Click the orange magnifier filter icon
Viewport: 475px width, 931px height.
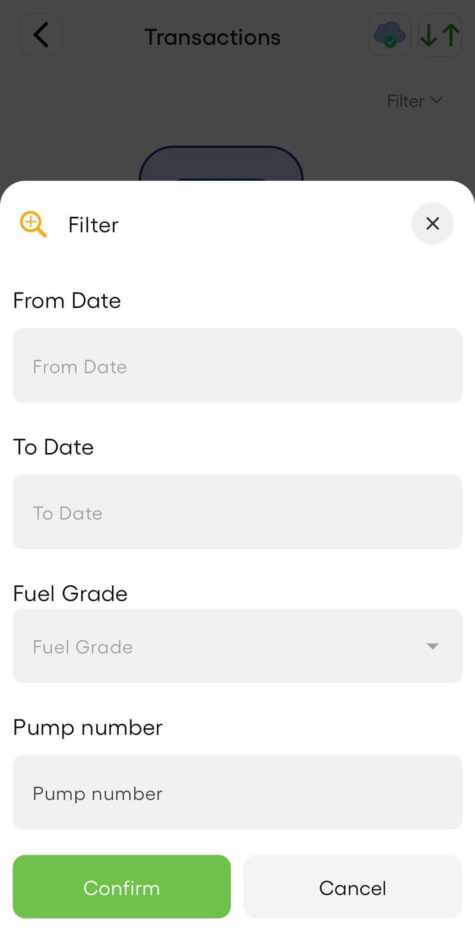pyautogui.click(x=33, y=225)
